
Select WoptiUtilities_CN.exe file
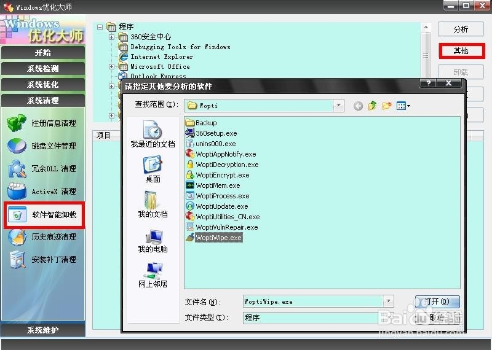[x=223, y=217]
